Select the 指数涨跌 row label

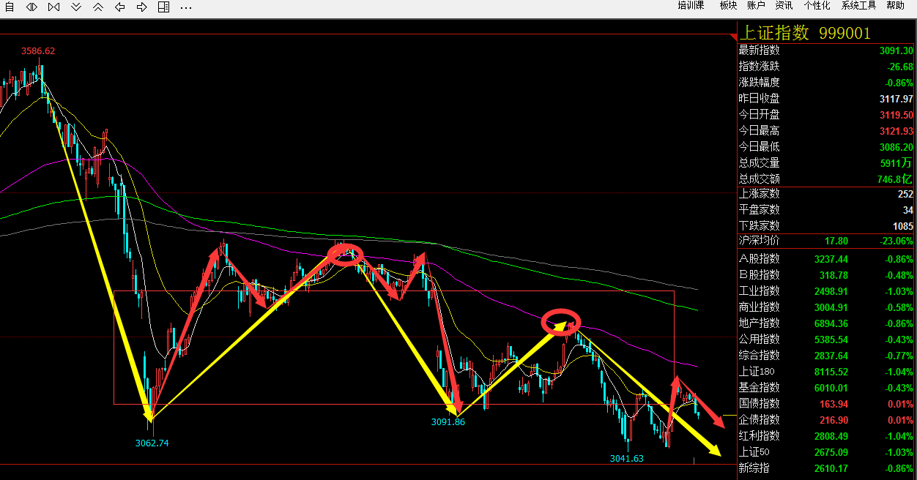(x=760, y=67)
